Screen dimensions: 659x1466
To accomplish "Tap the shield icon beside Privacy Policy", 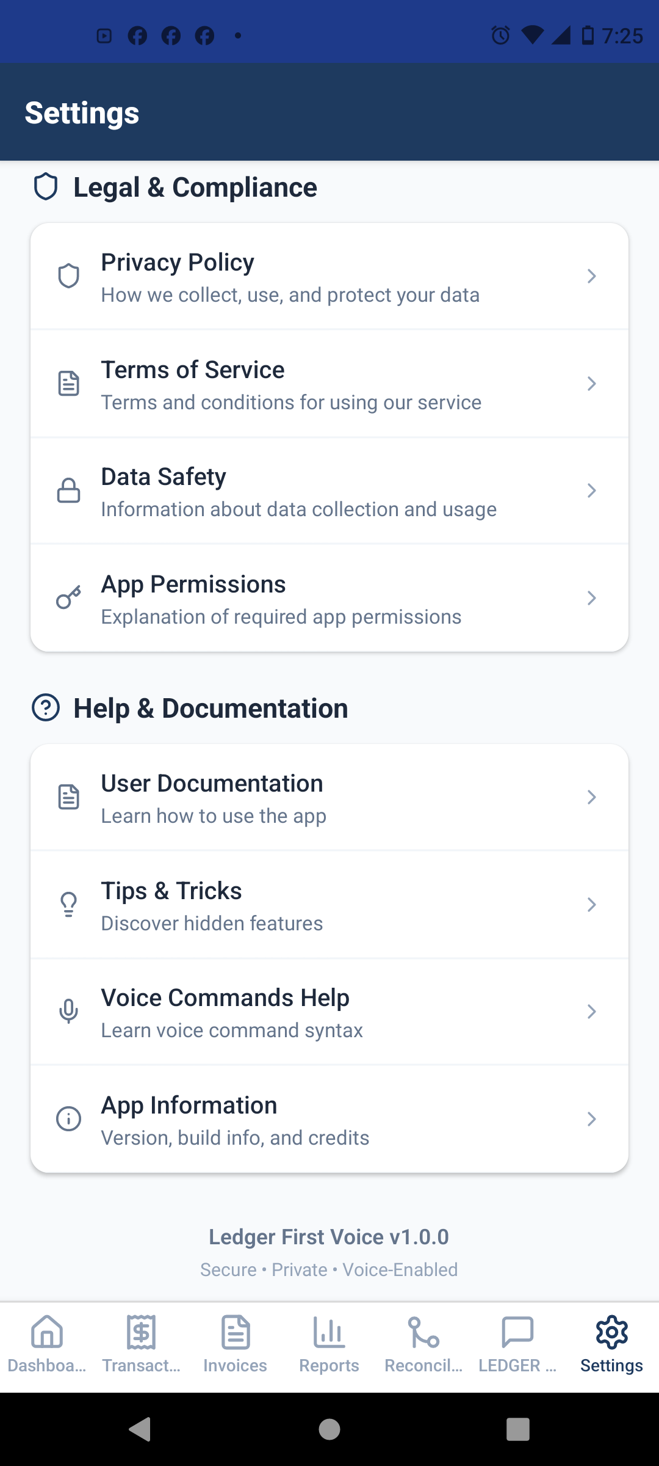I will pyautogui.click(x=68, y=276).
